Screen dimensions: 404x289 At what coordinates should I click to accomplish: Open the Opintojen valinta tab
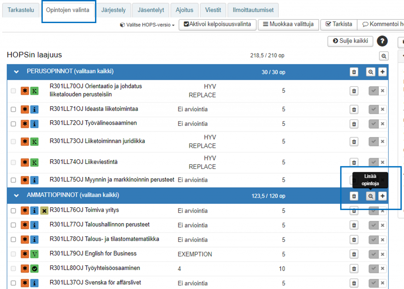(x=68, y=10)
